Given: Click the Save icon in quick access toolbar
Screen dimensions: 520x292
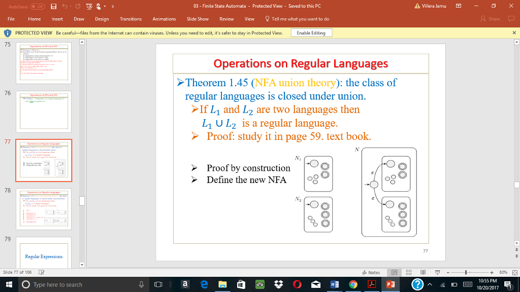Looking at the screenshot, I should (x=53, y=6).
